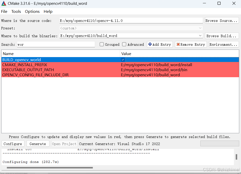Click the plus icon on Add Entry

[x=150, y=44]
